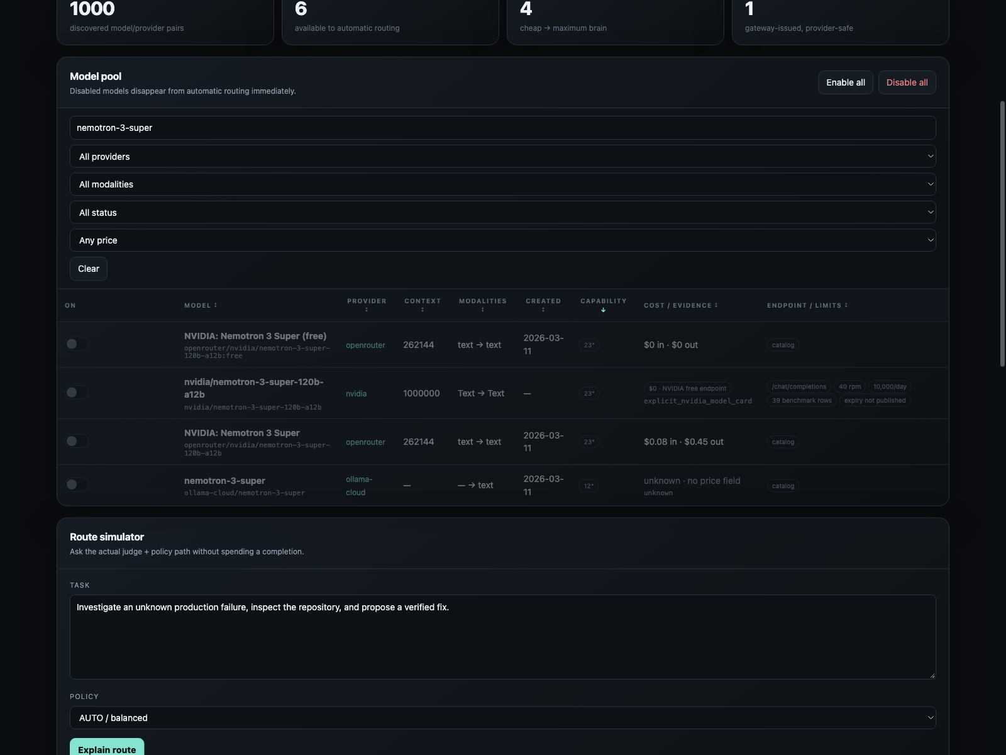Click explicit_nvidia_model_card evidence text
1006x755 pixels.
(698, 401)
